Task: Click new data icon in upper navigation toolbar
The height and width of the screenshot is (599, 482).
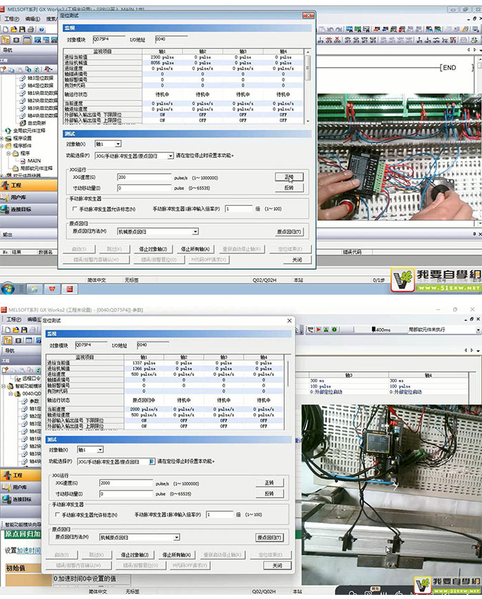Action: point(4,69)
